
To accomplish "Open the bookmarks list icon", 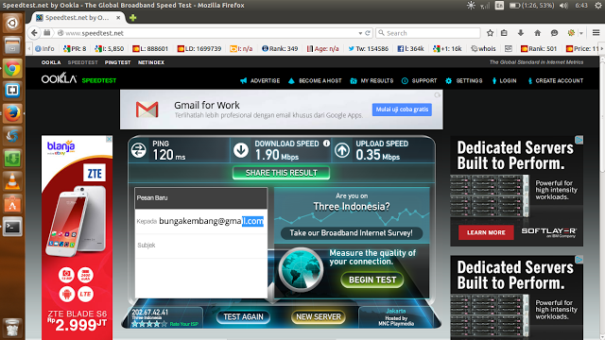I will [x=504, y=33].
